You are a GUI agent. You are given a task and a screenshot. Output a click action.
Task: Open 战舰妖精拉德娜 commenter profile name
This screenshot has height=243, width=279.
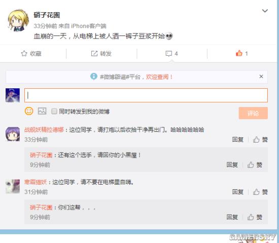tap(44, 130)
